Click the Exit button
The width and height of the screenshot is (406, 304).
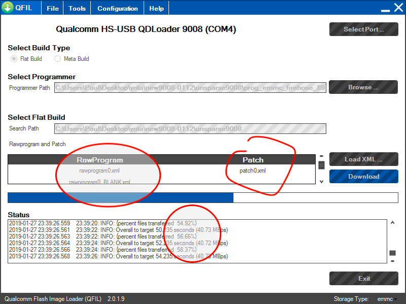click(363, 278)
